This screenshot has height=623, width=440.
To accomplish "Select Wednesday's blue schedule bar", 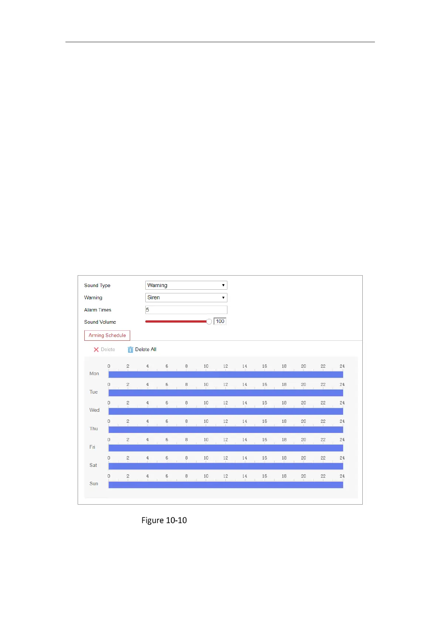I will (x=226, y=411).
